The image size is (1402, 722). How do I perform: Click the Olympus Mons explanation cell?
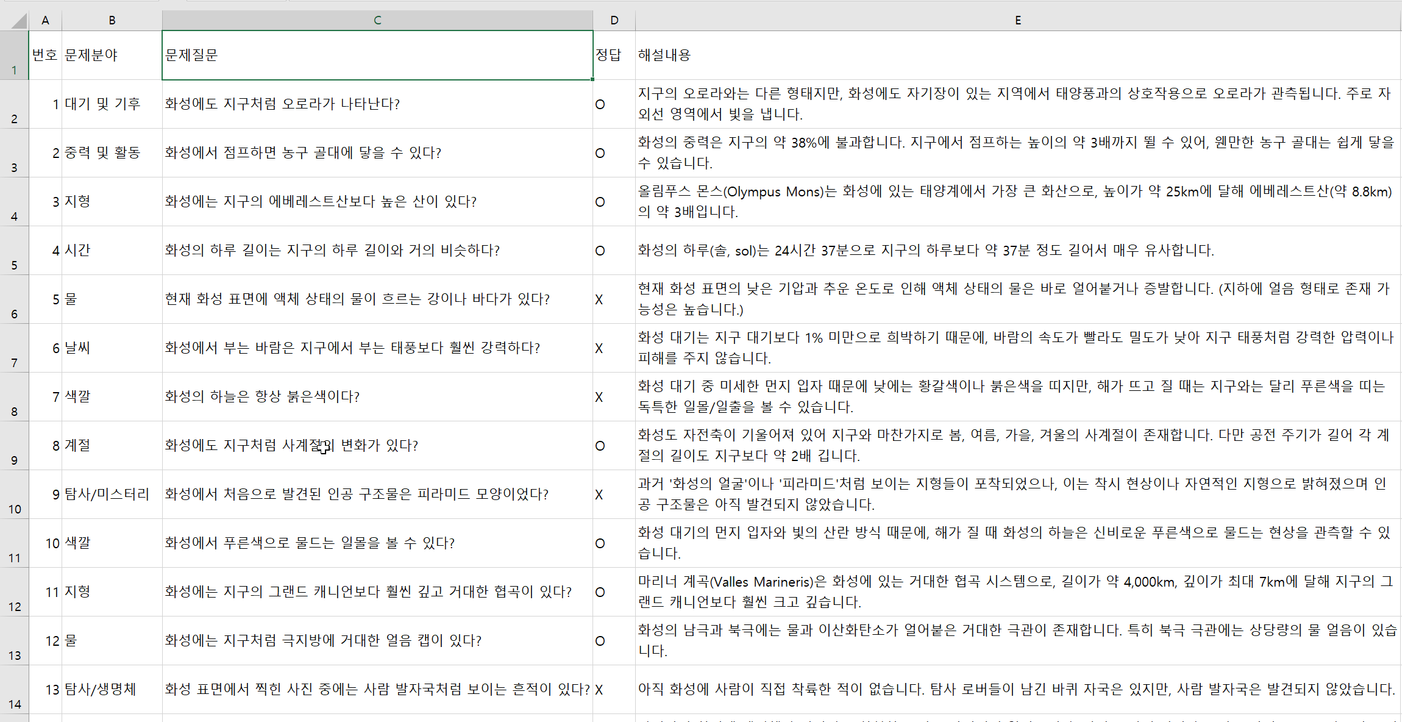coord(1017,201)
